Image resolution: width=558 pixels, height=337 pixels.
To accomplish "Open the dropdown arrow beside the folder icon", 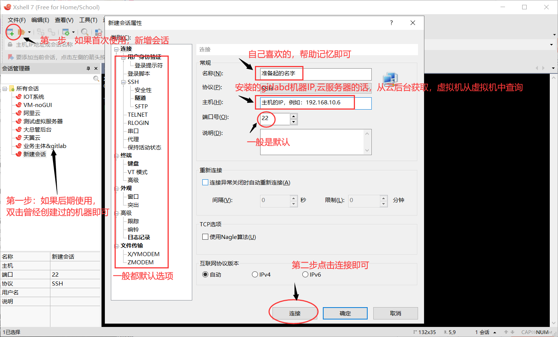I will (29, 32).
